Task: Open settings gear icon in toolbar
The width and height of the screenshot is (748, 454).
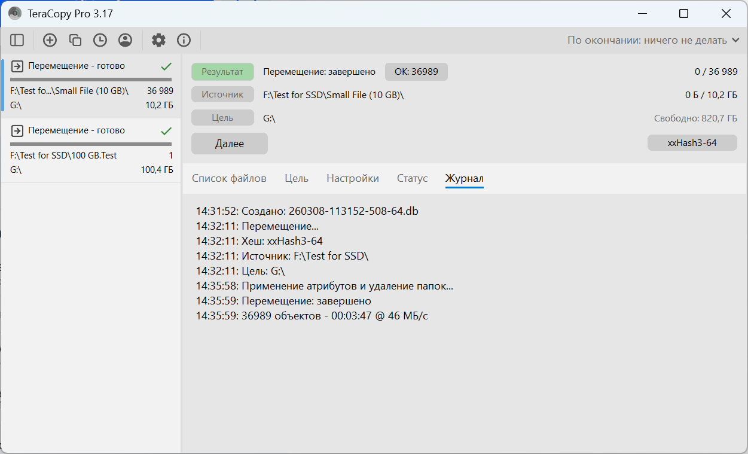Action: pos(158,40)
